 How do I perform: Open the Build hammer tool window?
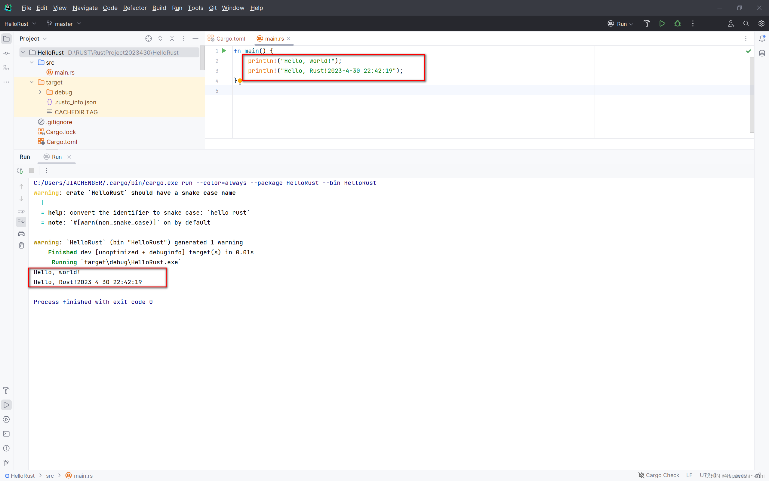tap(6, 390)
